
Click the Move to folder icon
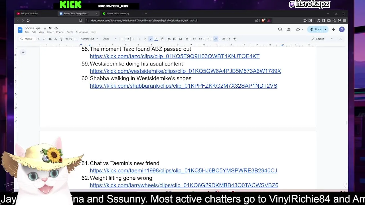(x=50, y=28)
